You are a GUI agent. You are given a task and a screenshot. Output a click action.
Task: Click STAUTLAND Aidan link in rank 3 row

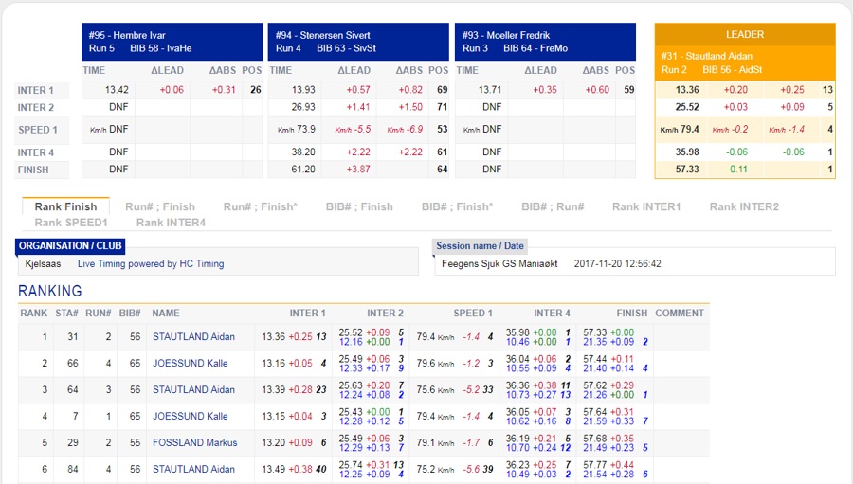193,390
